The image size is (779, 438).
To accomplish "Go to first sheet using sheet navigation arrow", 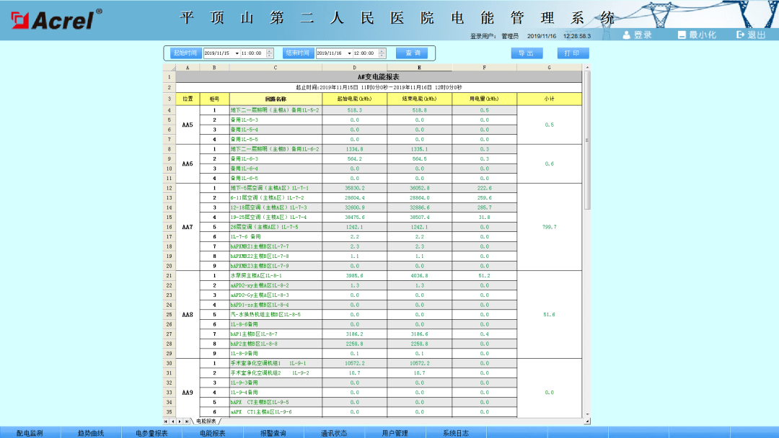I will [x=165, y=421].
